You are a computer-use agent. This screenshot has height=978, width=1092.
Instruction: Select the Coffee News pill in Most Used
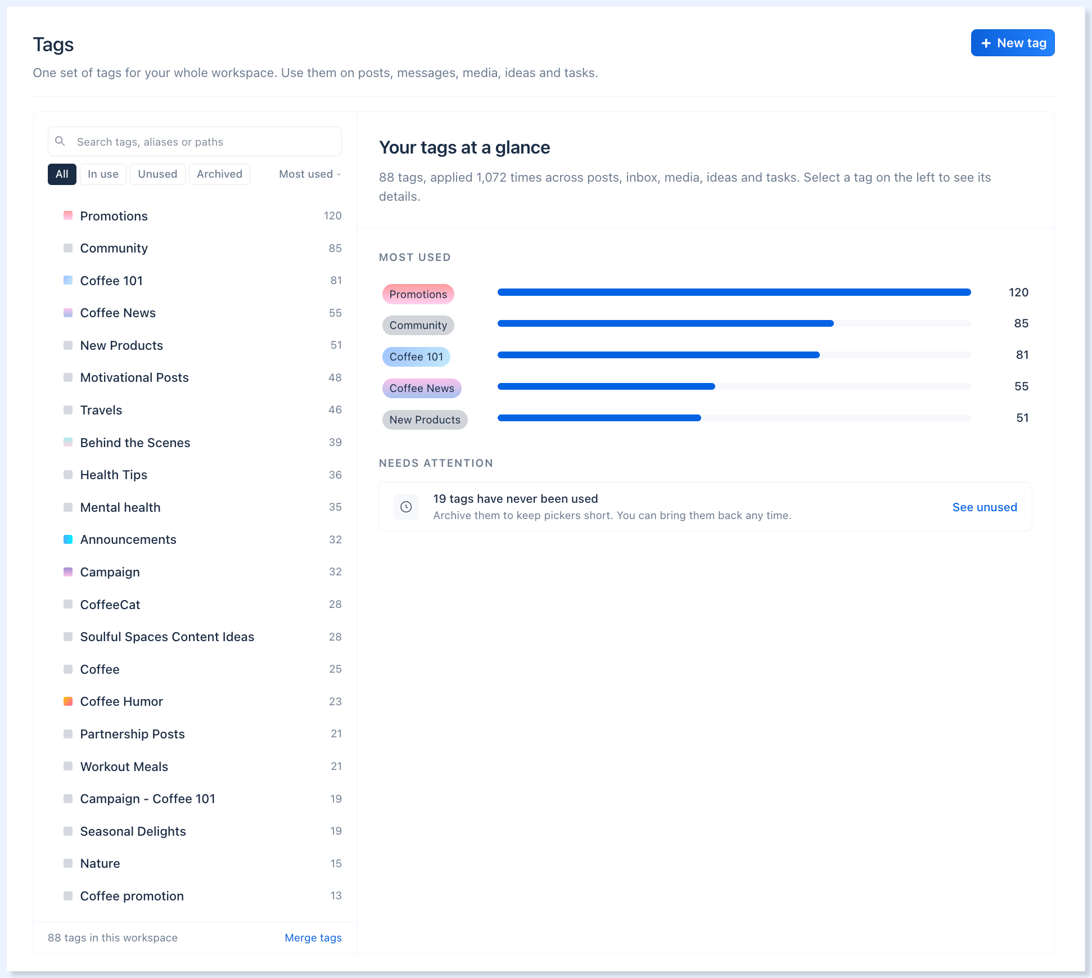[422, 388]
